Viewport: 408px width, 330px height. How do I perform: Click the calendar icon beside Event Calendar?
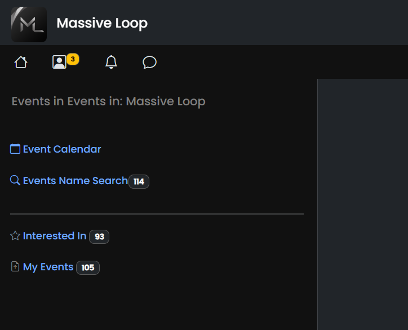(x=15, y=149)
